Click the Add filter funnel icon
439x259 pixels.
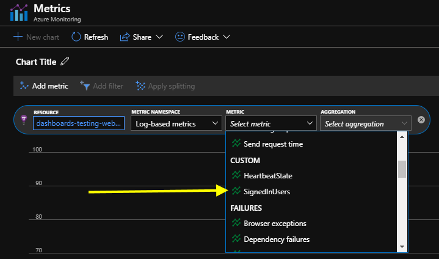pos(85,86)
